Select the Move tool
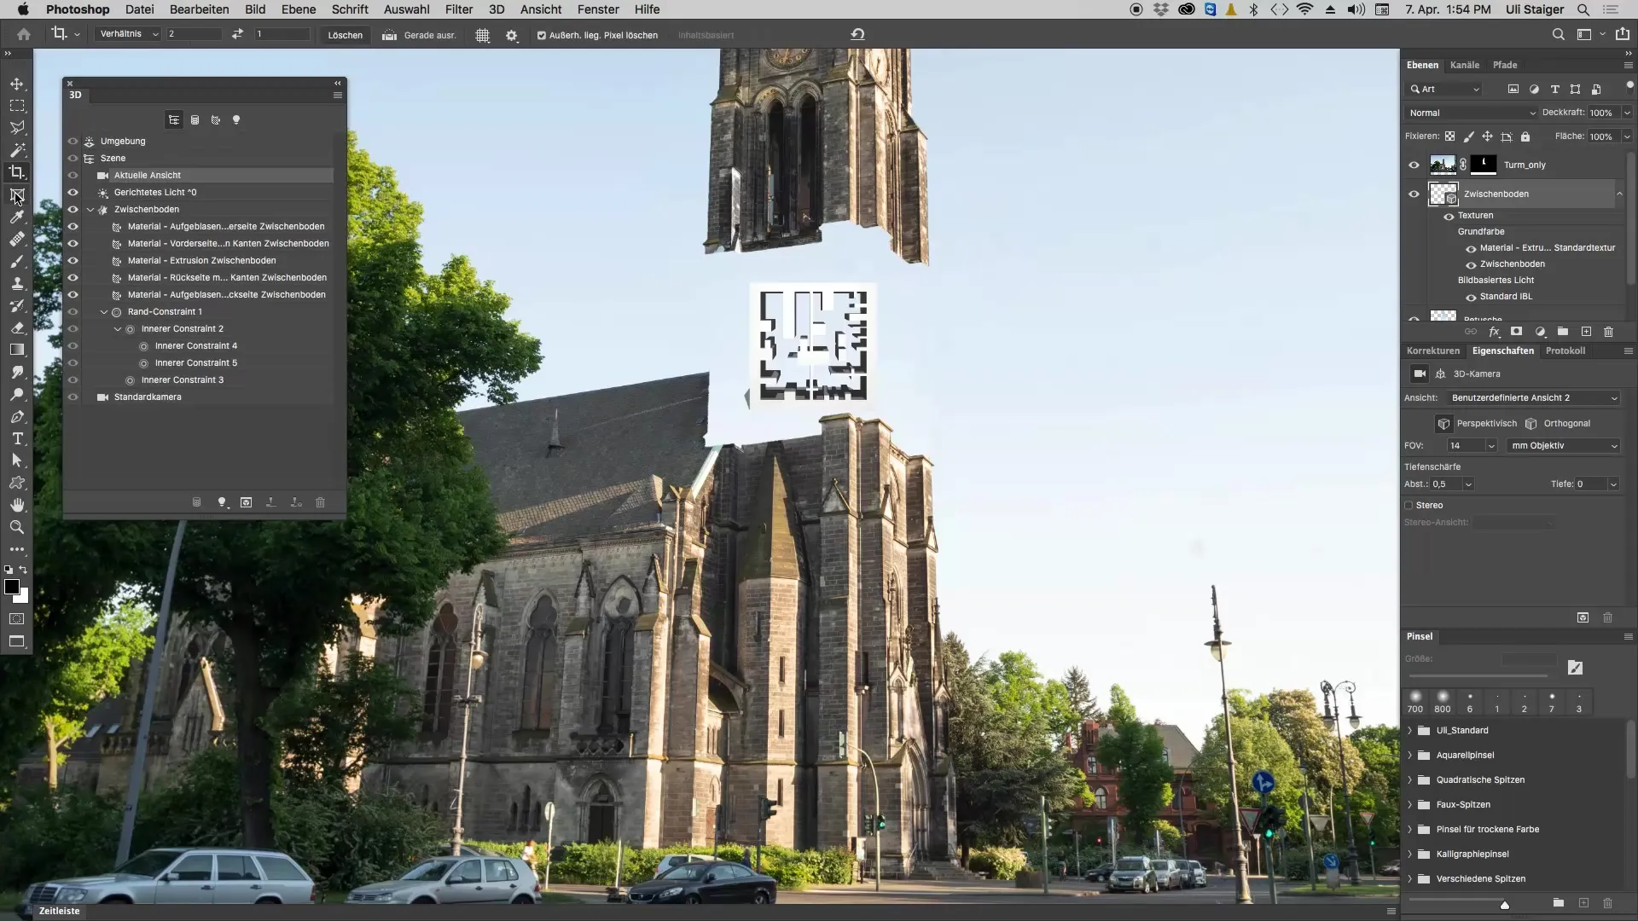The width and height of the screenshot is (1638, 921). pos(17,84)
